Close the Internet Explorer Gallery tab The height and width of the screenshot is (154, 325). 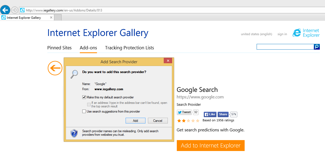coord(51,17)
